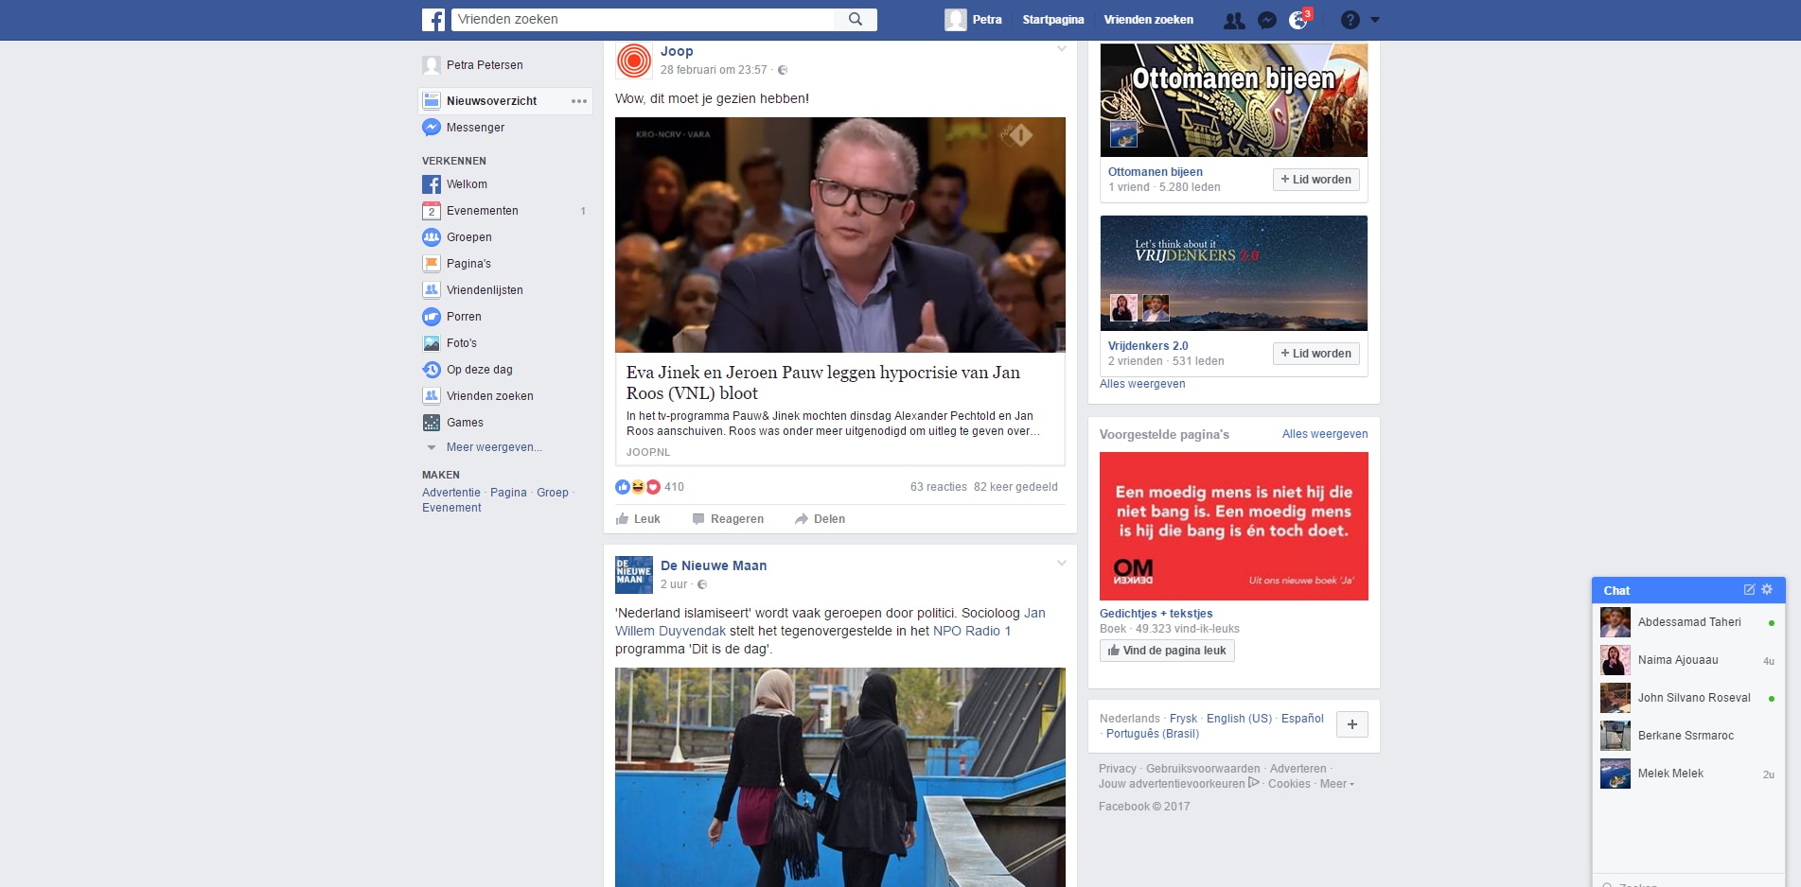Open Vrijdenkers 2.0 group cover image
The width and height of the screenshot is (1801, 887).
(1234, 273)
